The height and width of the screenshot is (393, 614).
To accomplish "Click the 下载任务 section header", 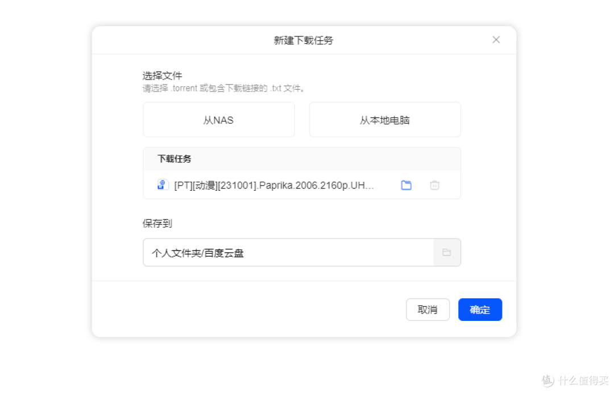I will 173,158.
